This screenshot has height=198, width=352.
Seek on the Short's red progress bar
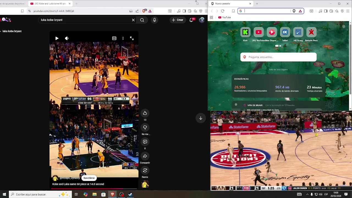[x=94, y=189]
